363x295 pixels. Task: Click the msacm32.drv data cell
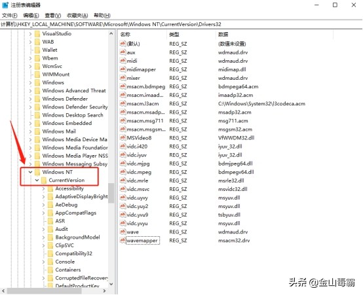click(x=234, y=241)
